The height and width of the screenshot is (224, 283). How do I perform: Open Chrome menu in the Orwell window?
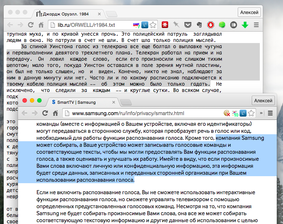point(256,25)
